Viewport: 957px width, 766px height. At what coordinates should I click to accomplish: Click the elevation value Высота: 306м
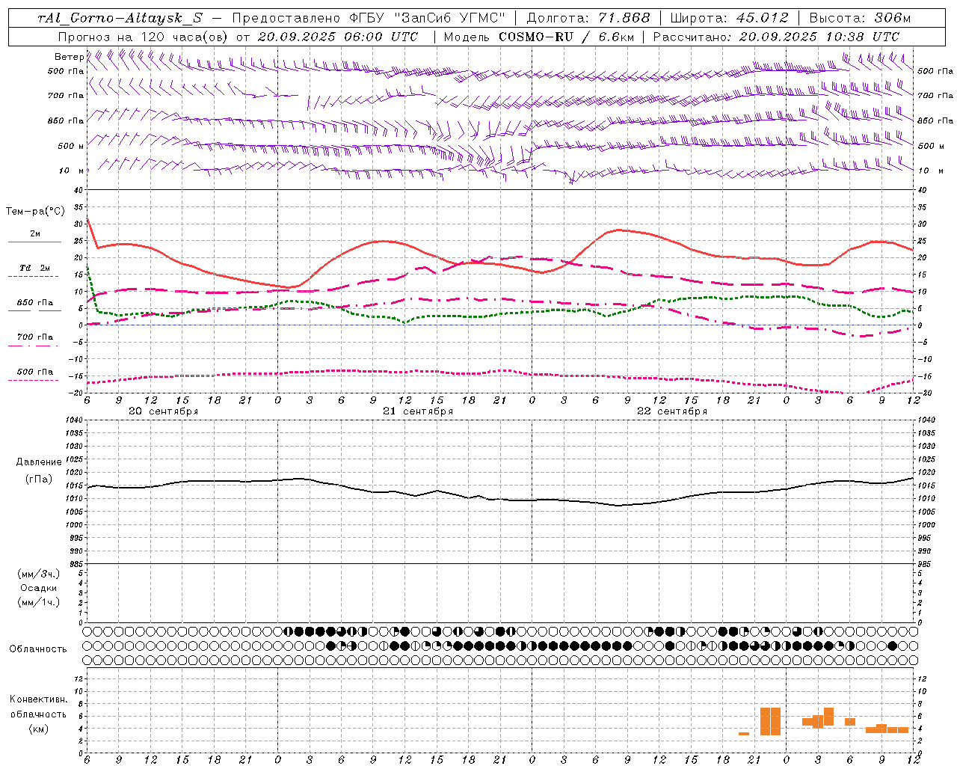coord(861,18)
